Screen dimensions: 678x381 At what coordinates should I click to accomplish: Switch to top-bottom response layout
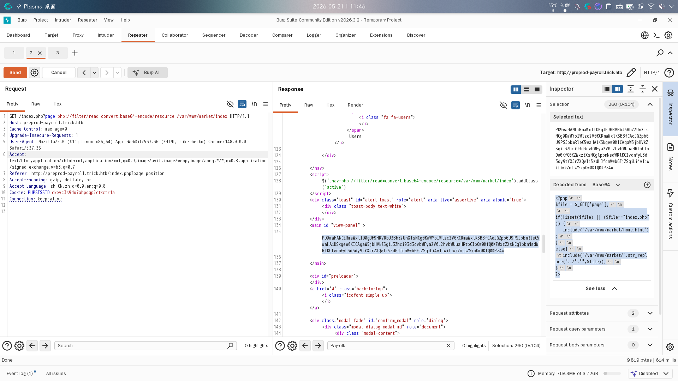(527, 90)
